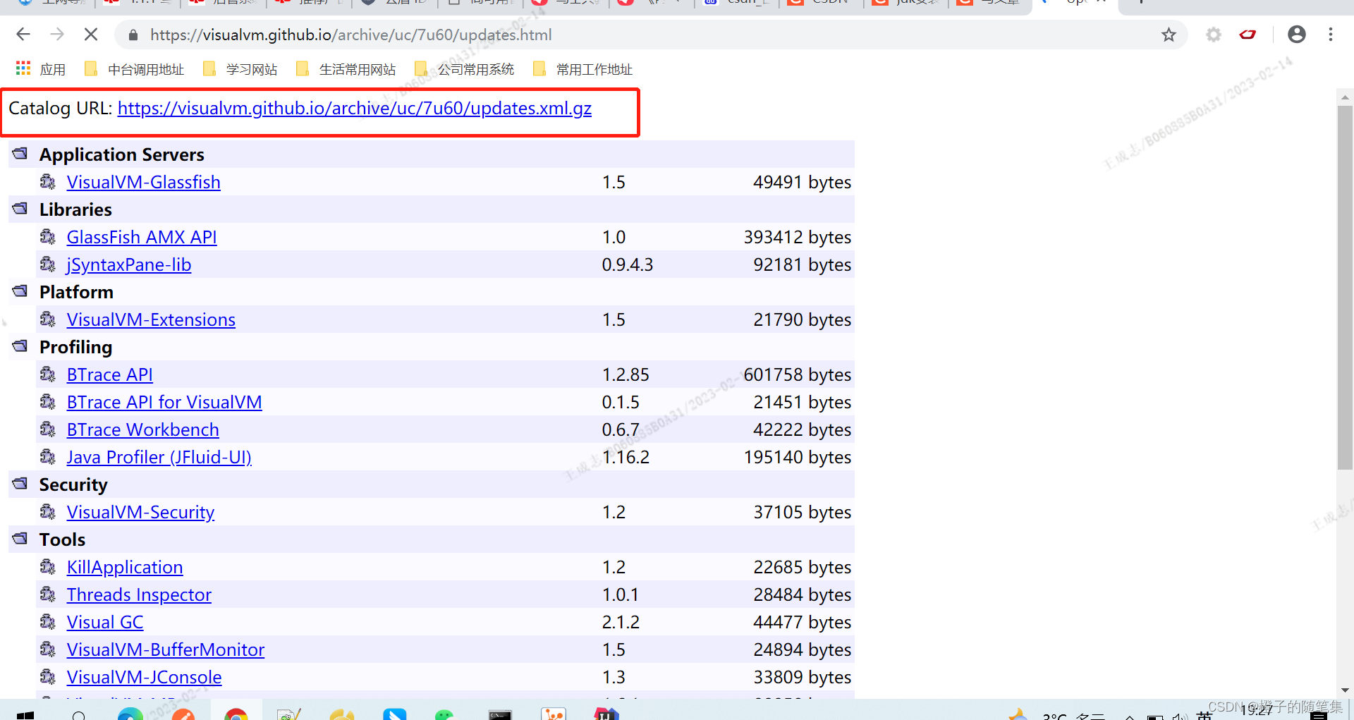This screenshot has height=720, width=1354.
Task: Collapse the Application Servers category
Action: pos(19,153)
